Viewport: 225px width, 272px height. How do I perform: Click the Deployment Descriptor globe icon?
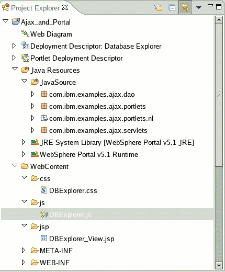pyautogui.click(x=26, y=46)
